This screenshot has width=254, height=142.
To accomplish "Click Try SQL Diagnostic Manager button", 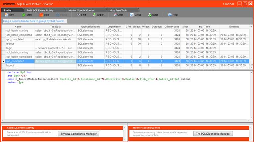I will click(x=213, y=134).
